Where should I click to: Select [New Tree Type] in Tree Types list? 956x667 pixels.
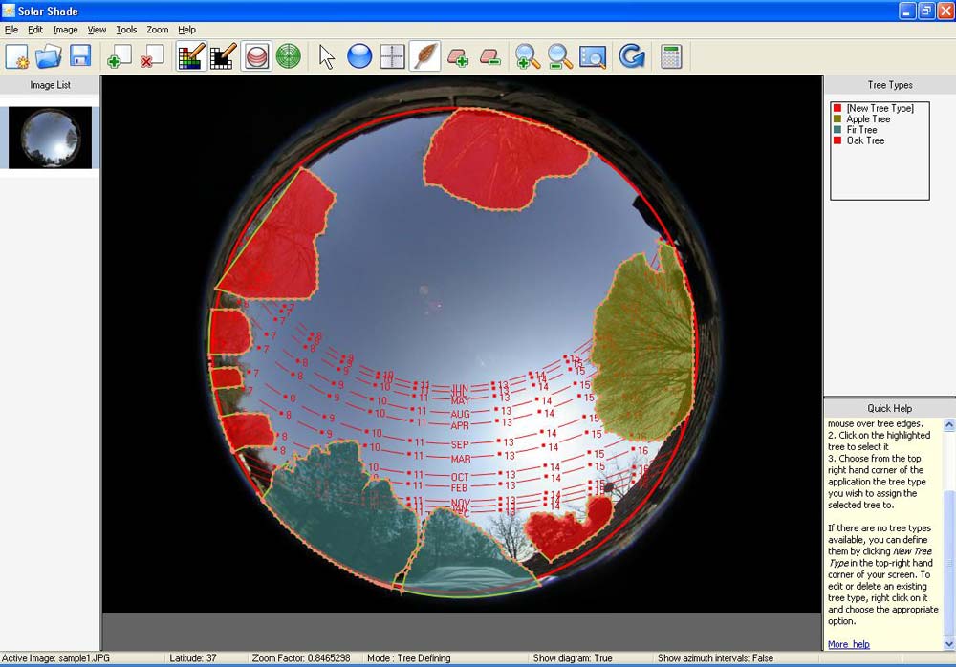(880, 109)
